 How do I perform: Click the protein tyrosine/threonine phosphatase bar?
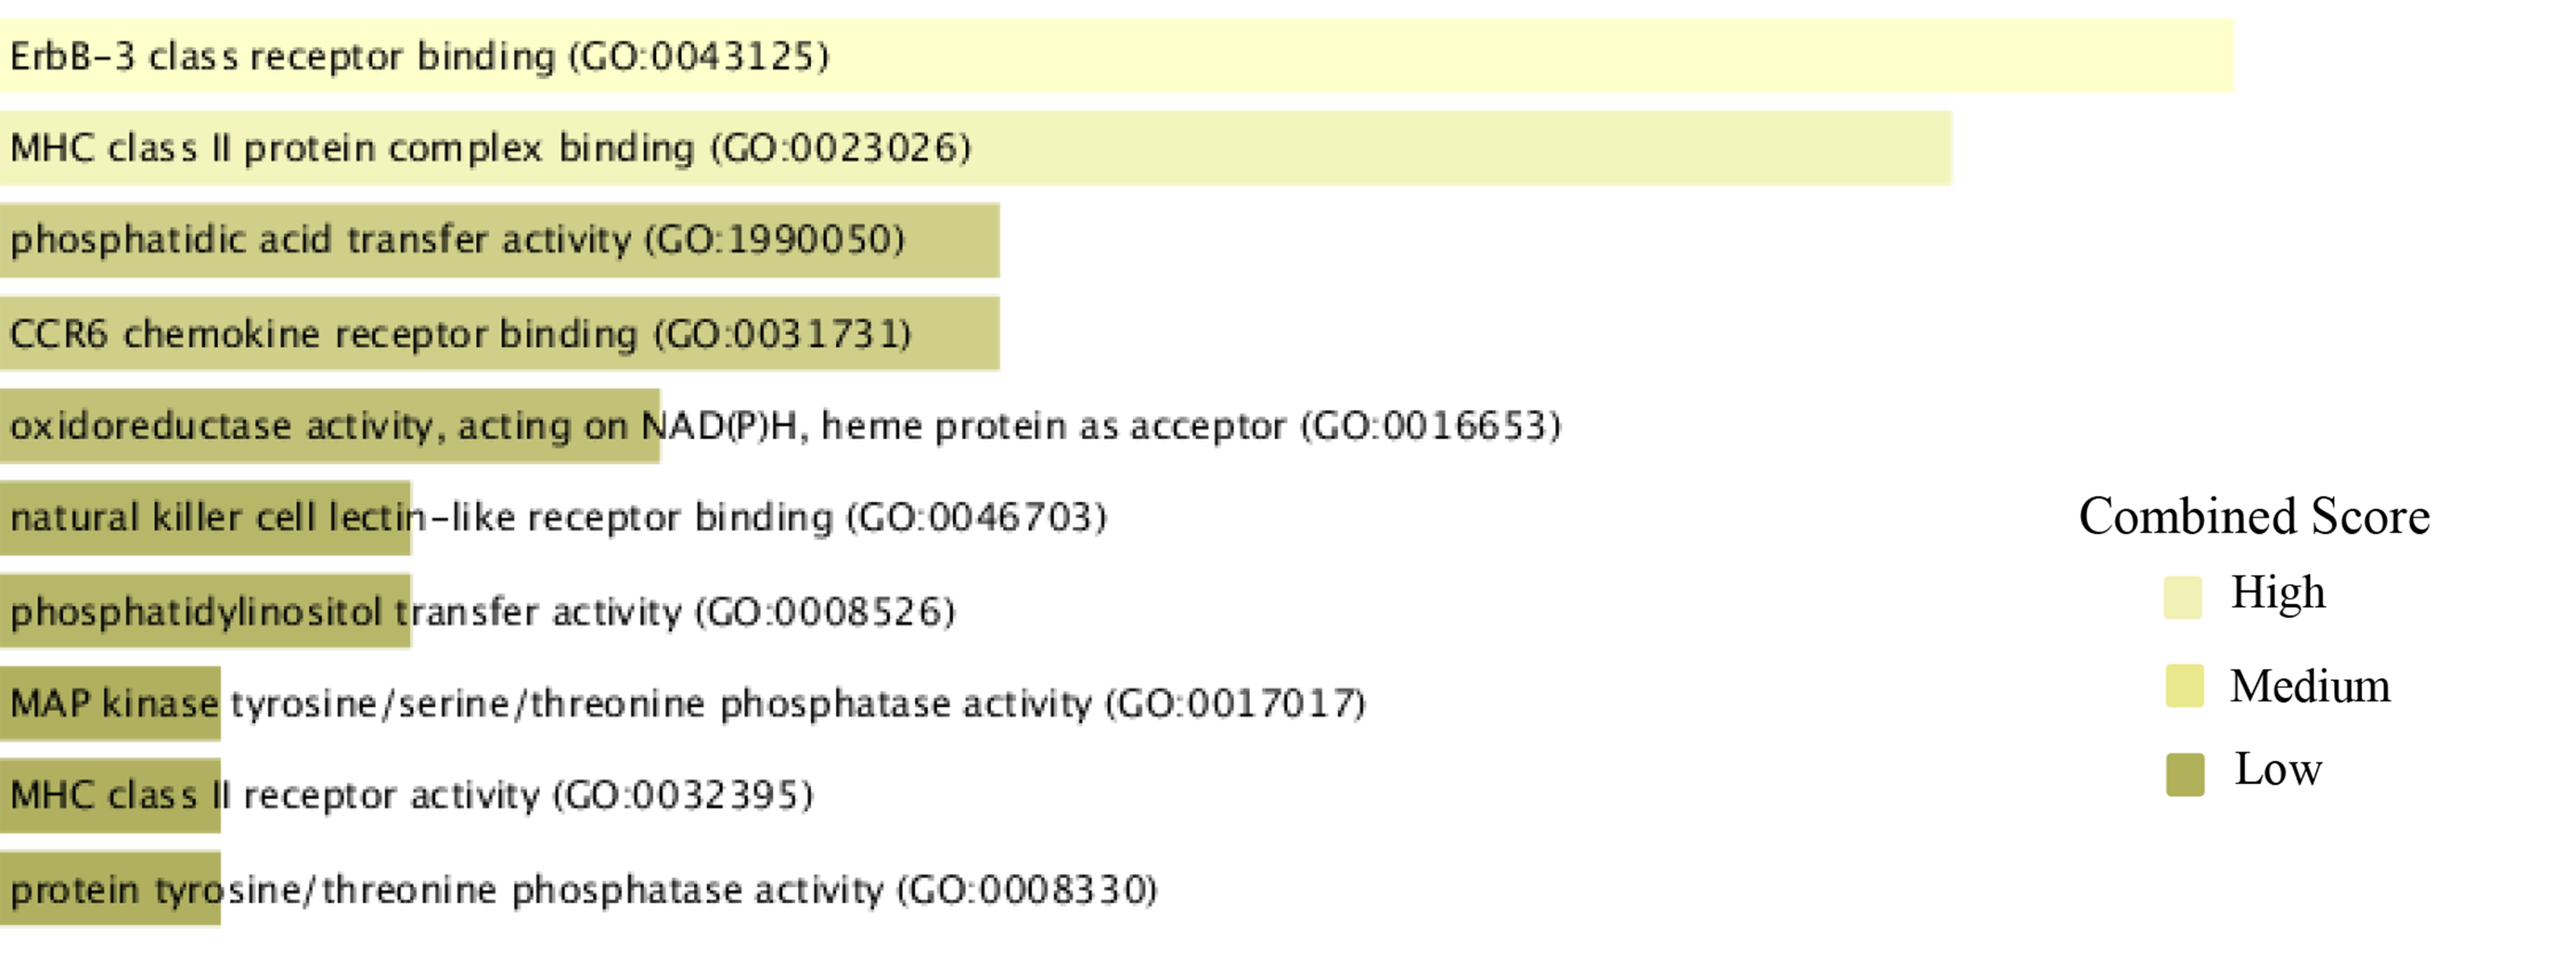(110, 889)
